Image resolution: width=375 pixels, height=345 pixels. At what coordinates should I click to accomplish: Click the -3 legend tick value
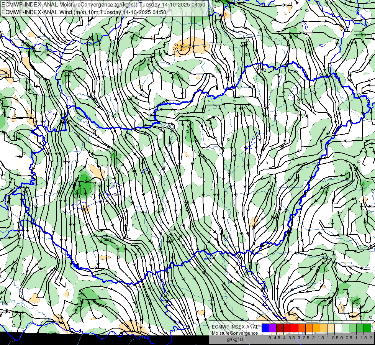(298, 338)
